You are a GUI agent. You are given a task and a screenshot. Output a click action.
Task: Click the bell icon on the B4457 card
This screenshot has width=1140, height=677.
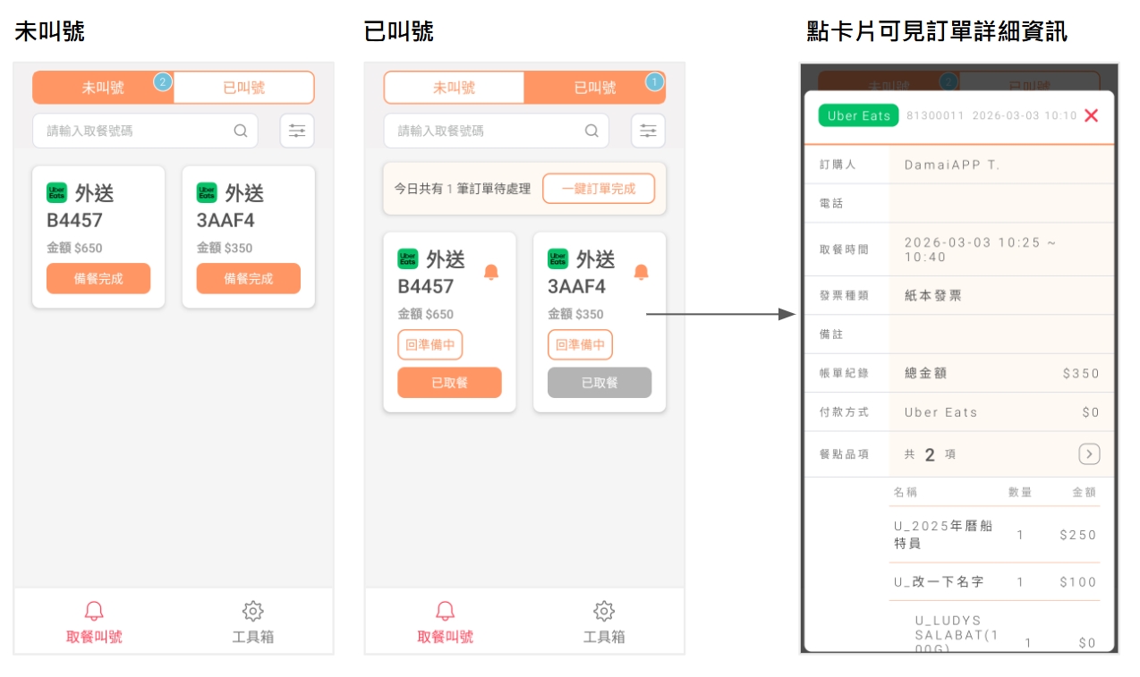coord(490,272)
